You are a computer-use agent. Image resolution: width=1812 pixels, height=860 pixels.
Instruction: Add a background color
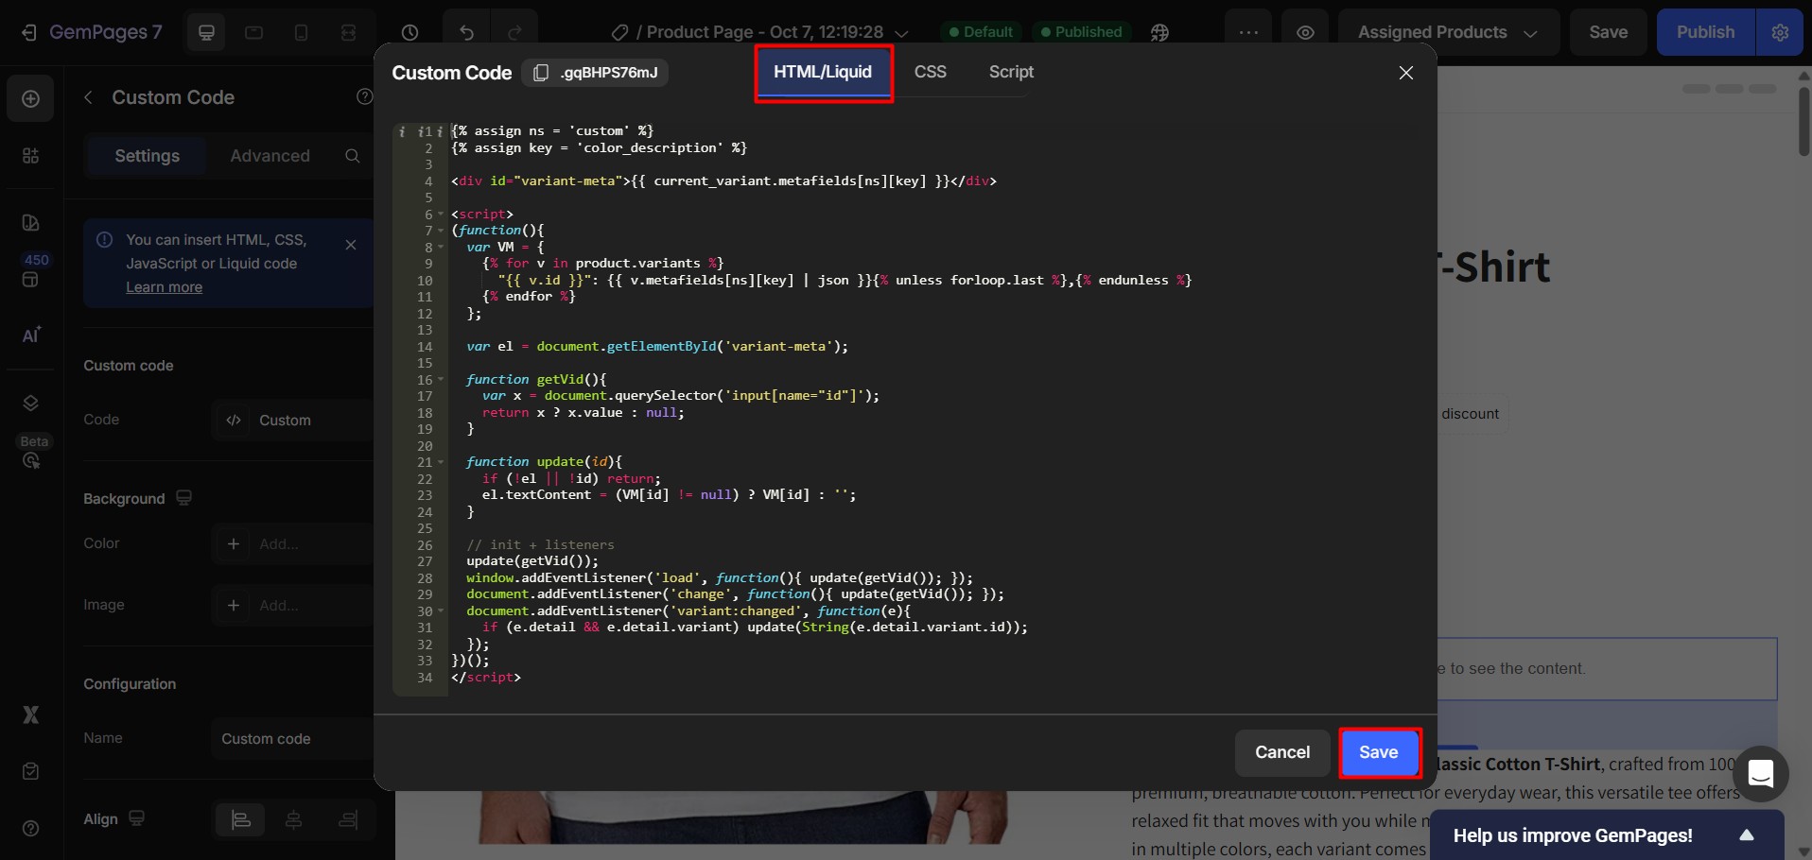point(234,543)
